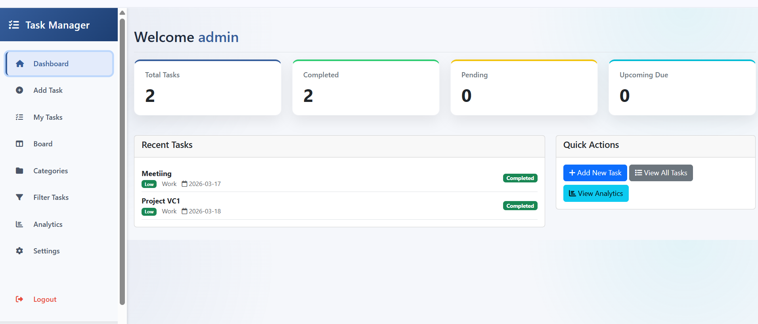Click the Completed badge on Project VC1
This screenshot has height=324, width=758.
[520, 206]
